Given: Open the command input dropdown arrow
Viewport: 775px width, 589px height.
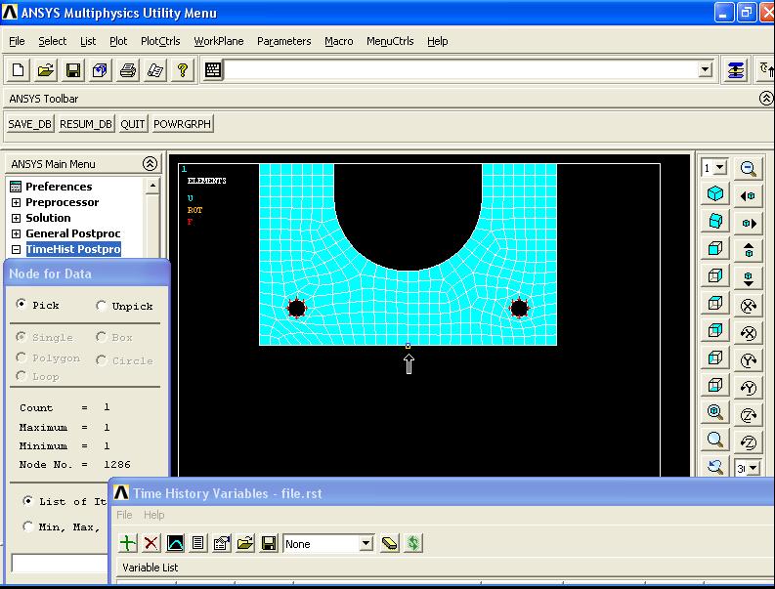Looking at the screenshot, I should [x=706, y=69].
